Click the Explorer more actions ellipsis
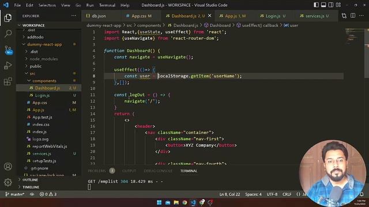Image resolution: width=369 pixels, height=207 pixels. [74, 16]
